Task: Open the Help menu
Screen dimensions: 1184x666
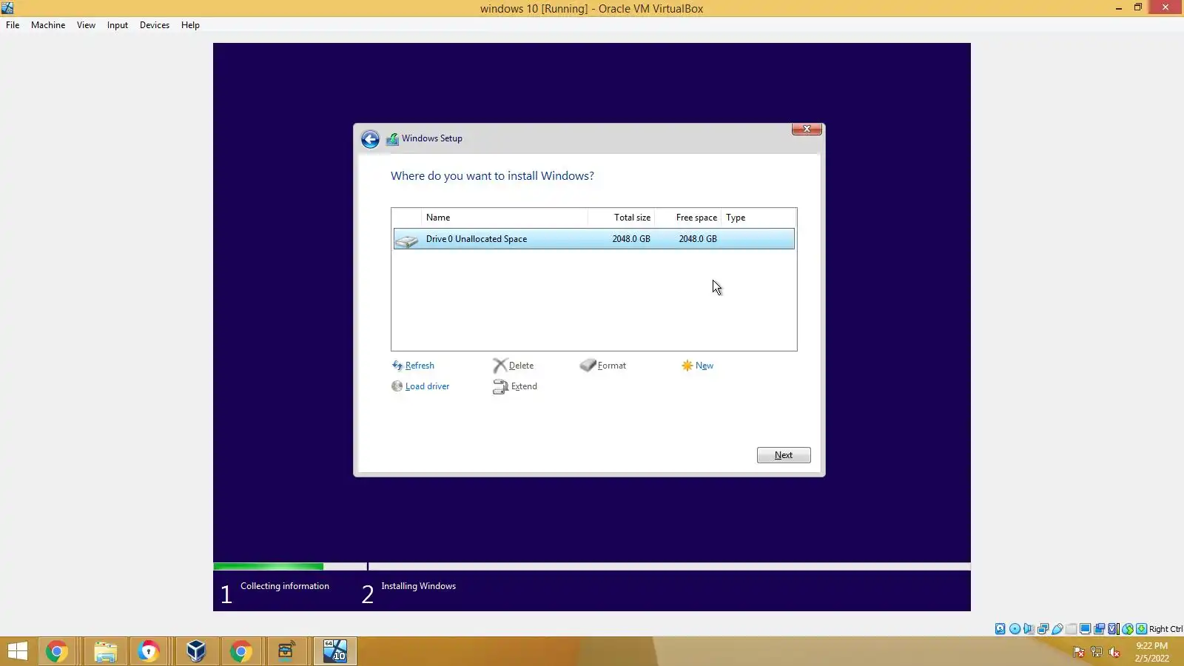Action: pos(190,25)
